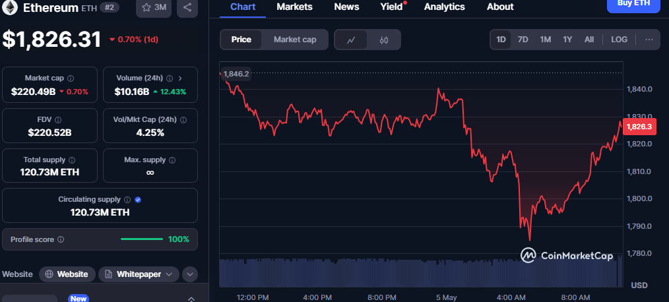The image size is (669, 302).
Task: Click the 12:00 PM time axis label
Action: (253, 297)
